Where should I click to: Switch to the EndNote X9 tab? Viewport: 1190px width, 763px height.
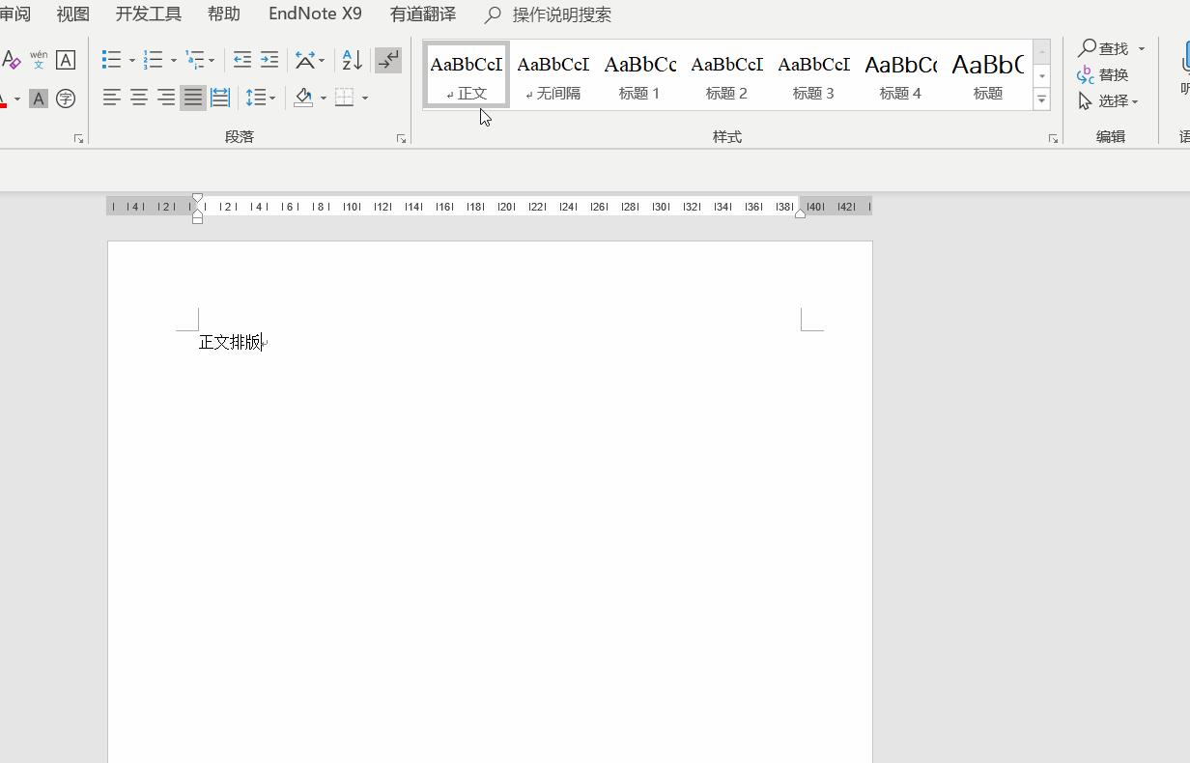[315, 14]
